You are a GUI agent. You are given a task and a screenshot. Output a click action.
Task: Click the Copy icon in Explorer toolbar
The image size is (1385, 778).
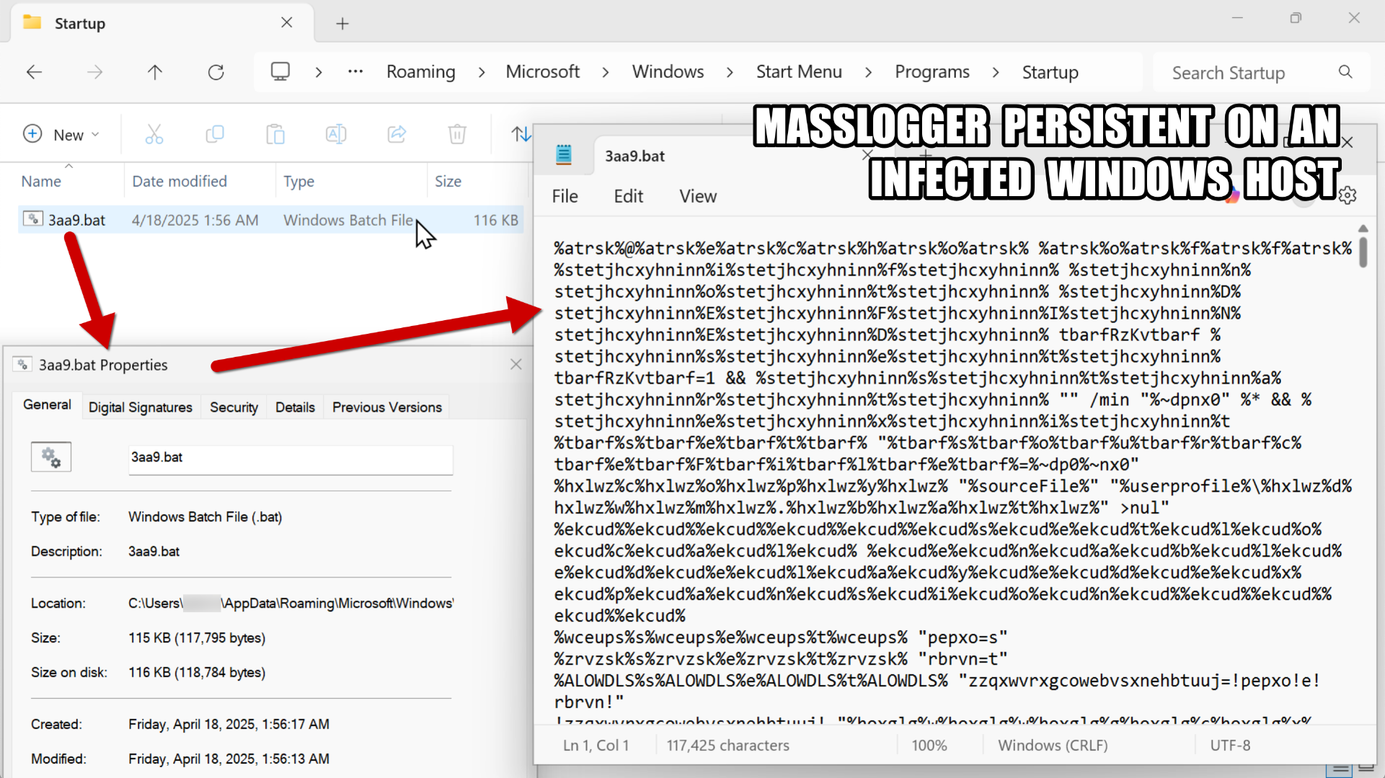coord(215,134)
